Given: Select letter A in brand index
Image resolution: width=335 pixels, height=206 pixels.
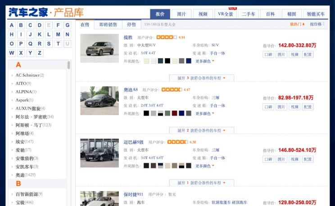Looking at the screenshot, I should click(12, 25).
